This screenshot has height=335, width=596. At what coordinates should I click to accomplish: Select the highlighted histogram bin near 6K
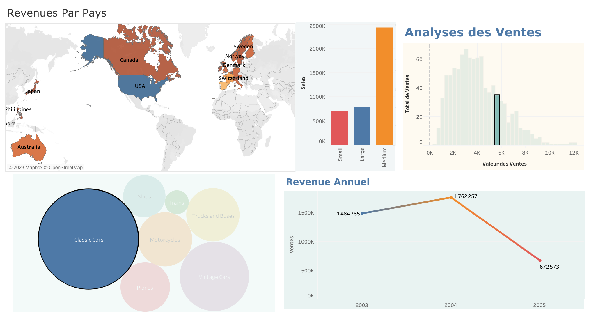click(x=497, y=119)
